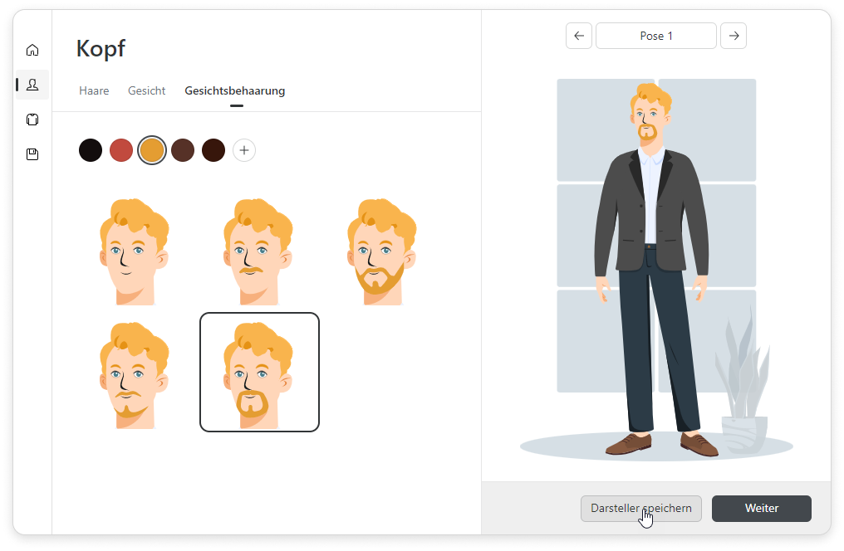Pick the black color swatch
844x551 pixels.
91,150
